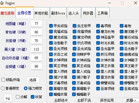
Task: Uncheck the 妖花项链 checkbox
Action: point(98,54)
